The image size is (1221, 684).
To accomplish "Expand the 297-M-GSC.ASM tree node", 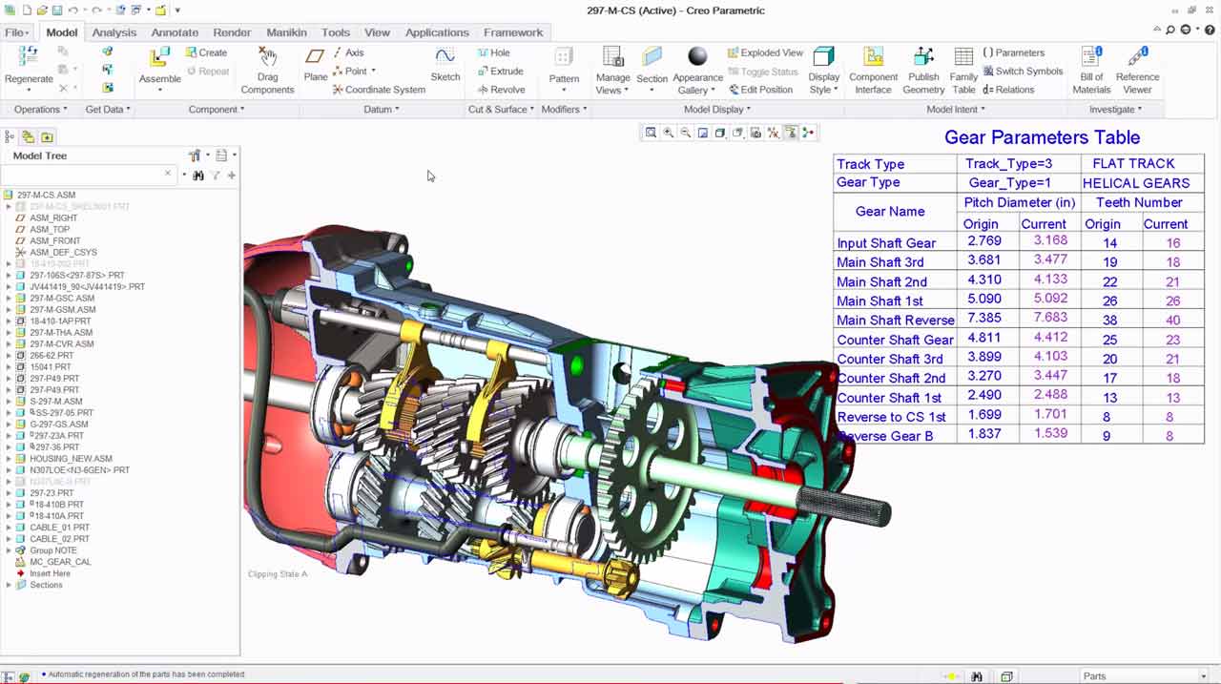I will [9, 298].
